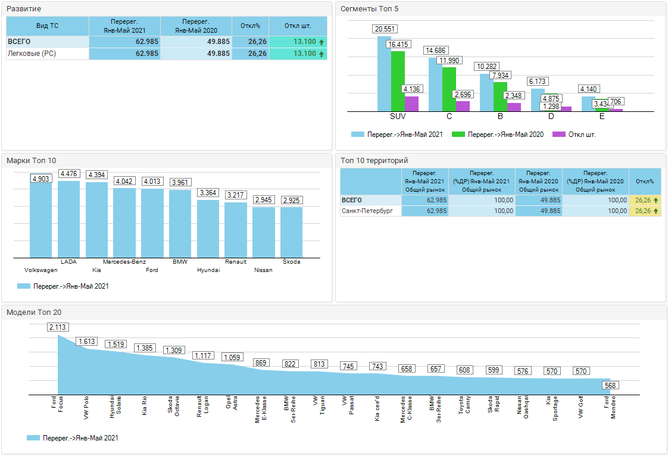The height and width of the screenshot is (472, 668).
Task: Click blue legend swatch in Марки Топ 10
Action: tap(24, 286)
